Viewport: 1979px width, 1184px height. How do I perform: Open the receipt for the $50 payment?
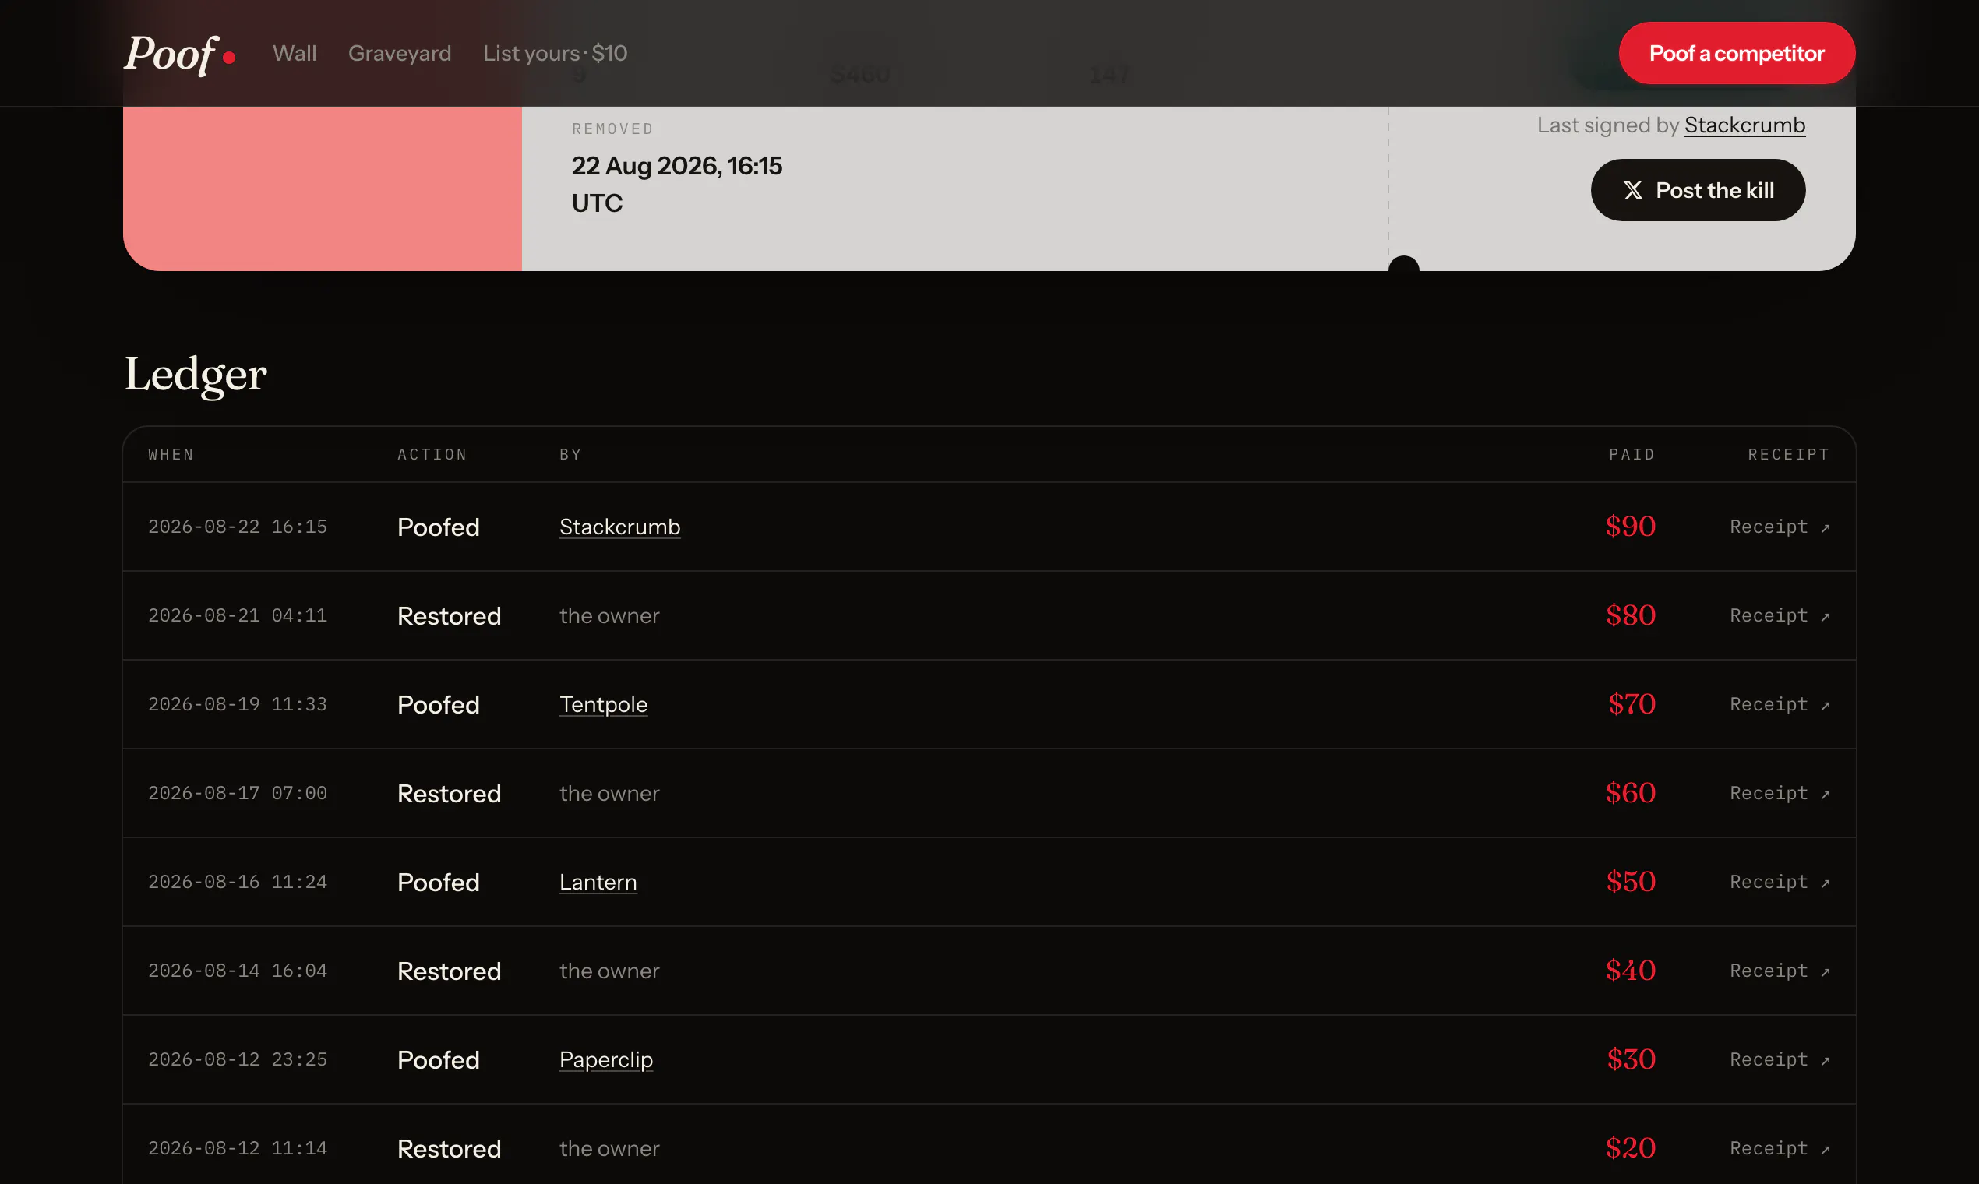1780,883
